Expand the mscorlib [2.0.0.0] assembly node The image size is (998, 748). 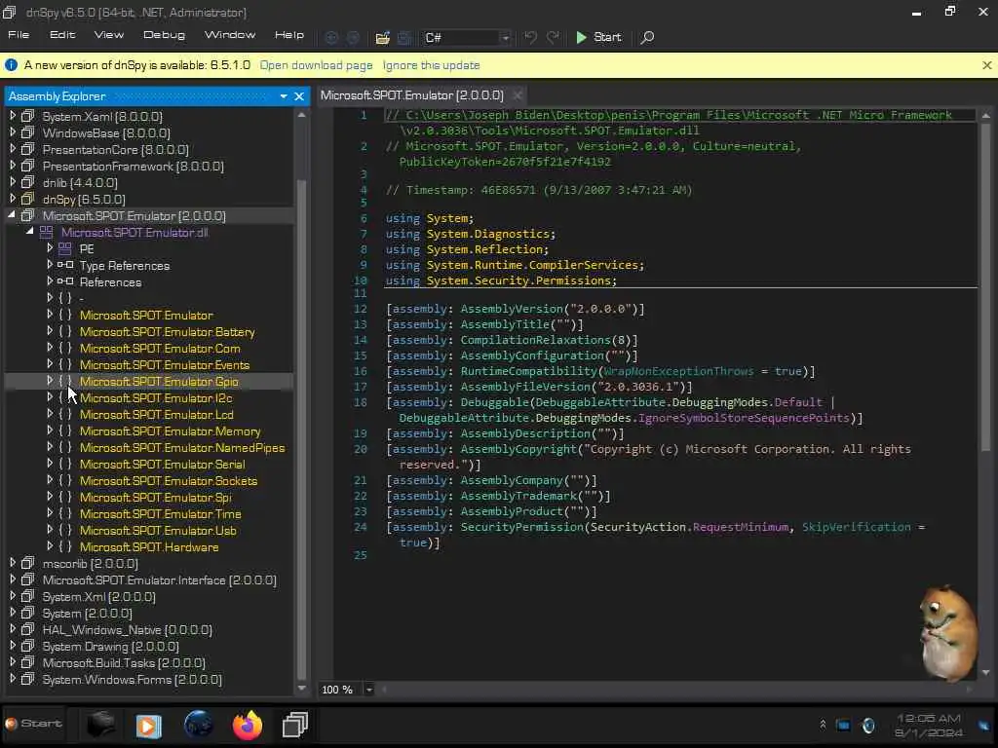13,562
